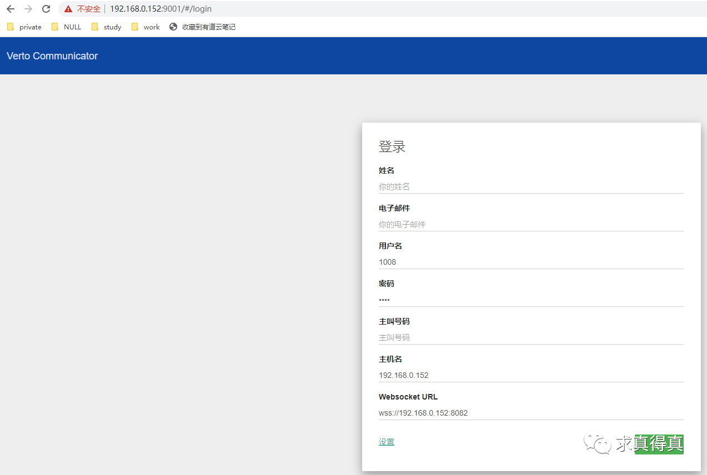
Task: Open the NULL bookmarks folder
Action: pos(66,27)
